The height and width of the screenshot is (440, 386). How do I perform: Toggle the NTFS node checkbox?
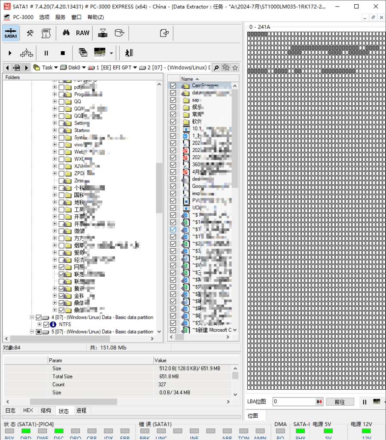46,324
